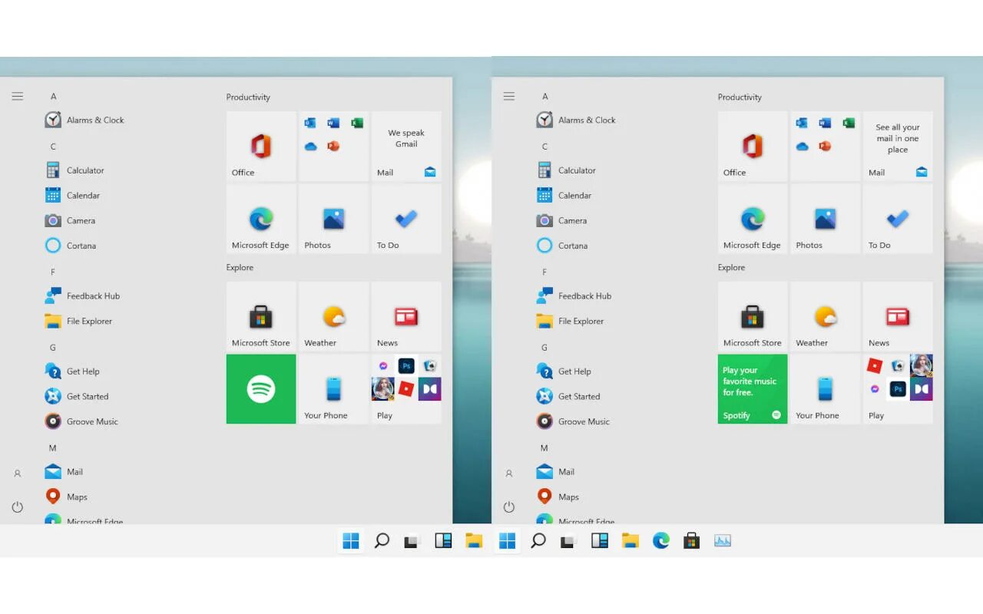Launch Cortana from right Start menu list
This screenshot has height=614, width=983.
tap(562, 246)
